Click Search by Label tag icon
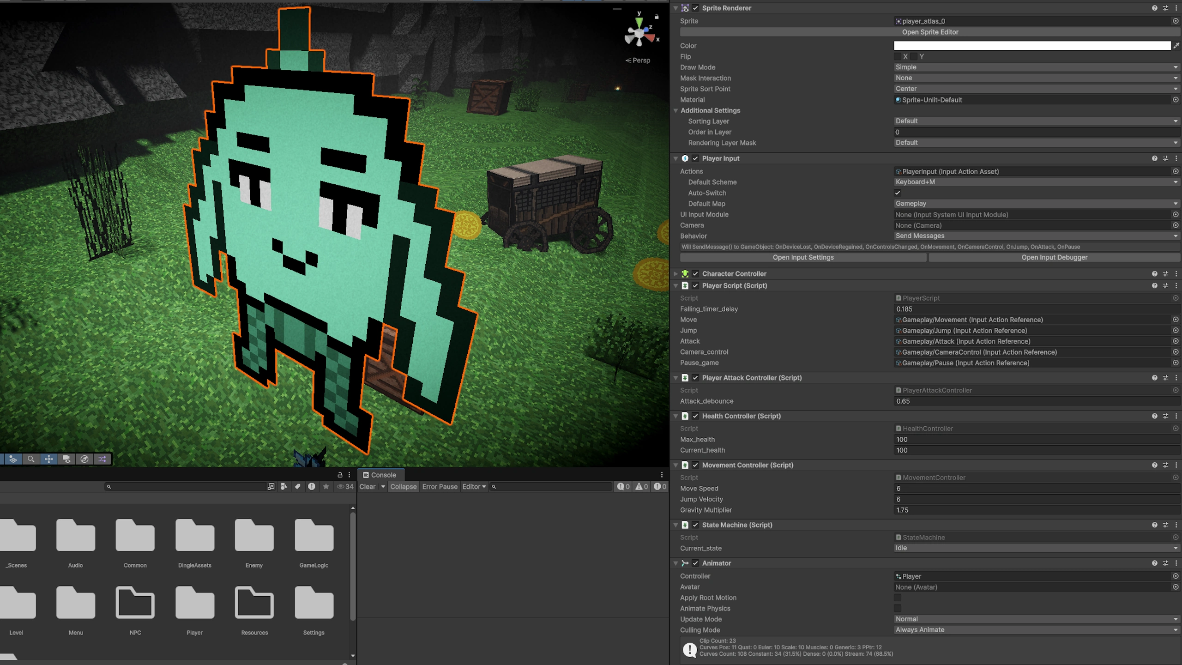The height and width of the screenshot is (665, 1182). click(x=298, y=486)
